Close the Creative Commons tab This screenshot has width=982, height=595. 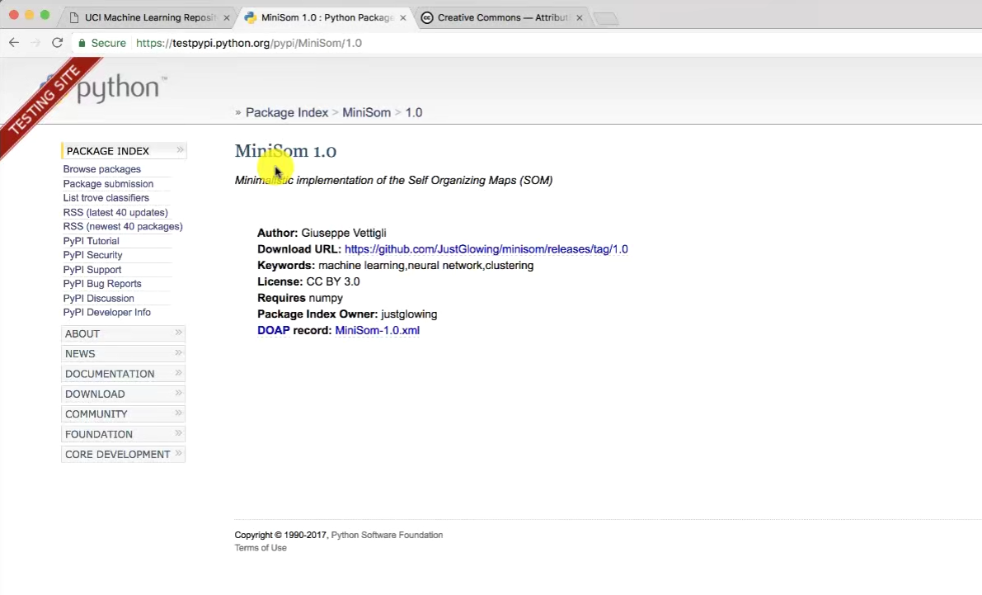pyautogui.click(x=580, y=17)
